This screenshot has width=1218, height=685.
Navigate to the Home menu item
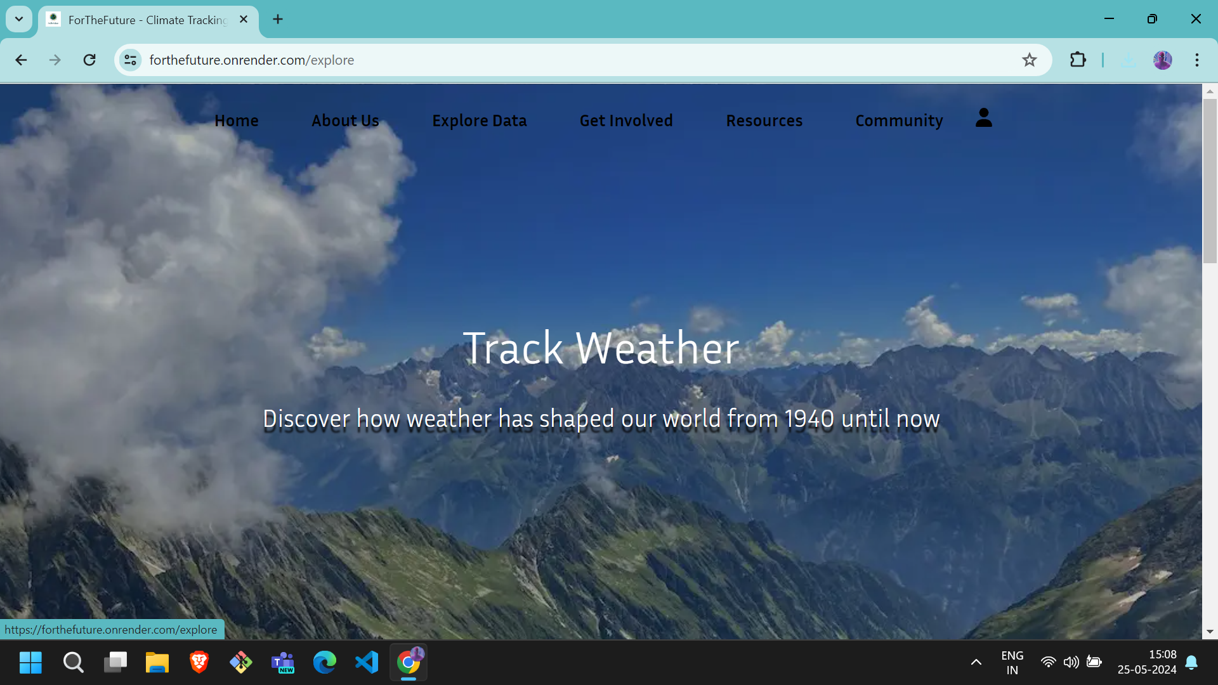236,121
